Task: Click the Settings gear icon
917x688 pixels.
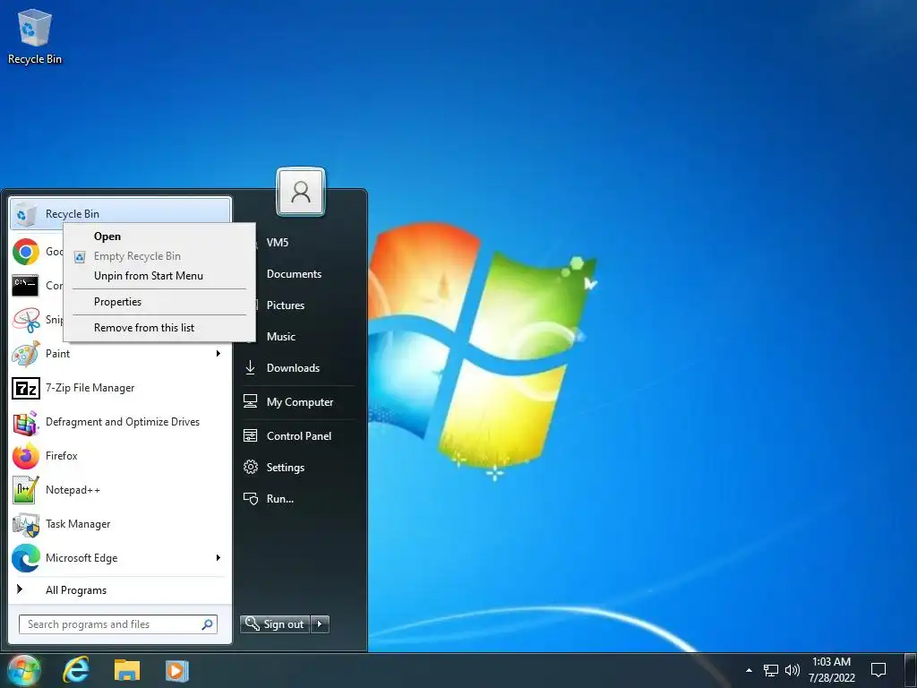Action: click(x=251, y=467)
